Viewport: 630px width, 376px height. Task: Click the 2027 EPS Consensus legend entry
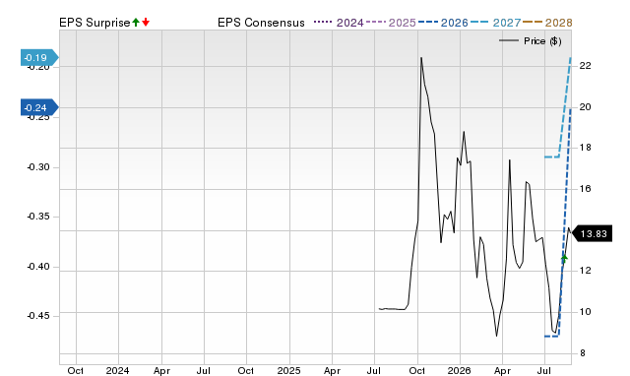pyautogui.click(x=495, y=23)
